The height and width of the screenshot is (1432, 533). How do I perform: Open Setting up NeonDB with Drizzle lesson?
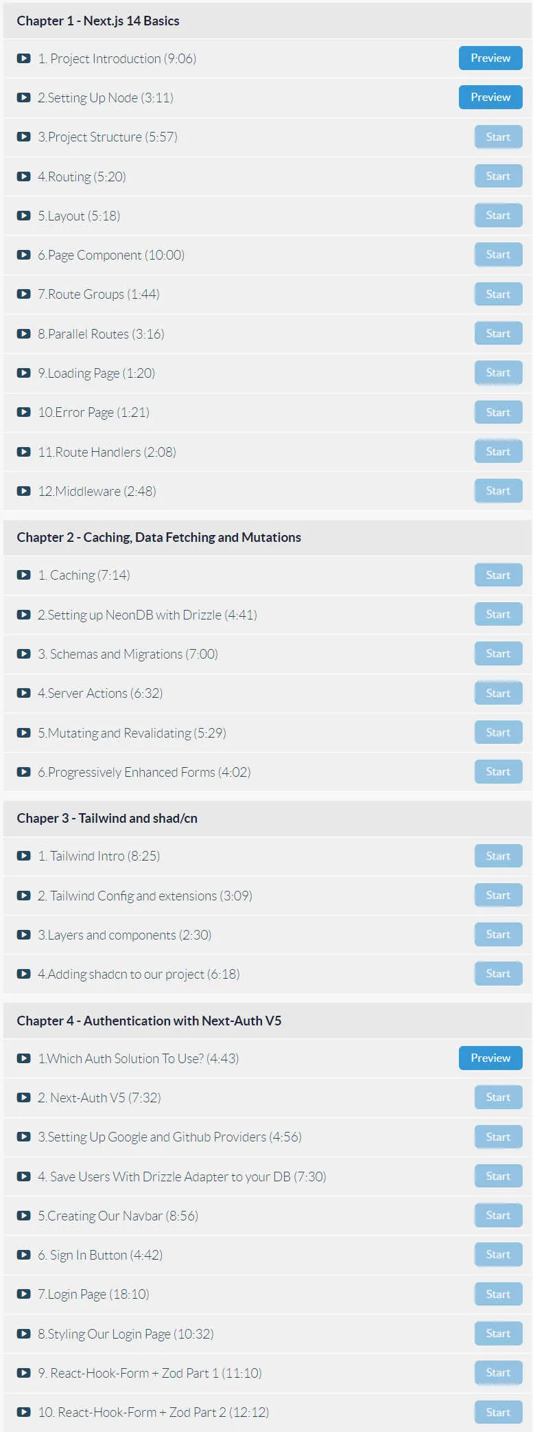147,615
